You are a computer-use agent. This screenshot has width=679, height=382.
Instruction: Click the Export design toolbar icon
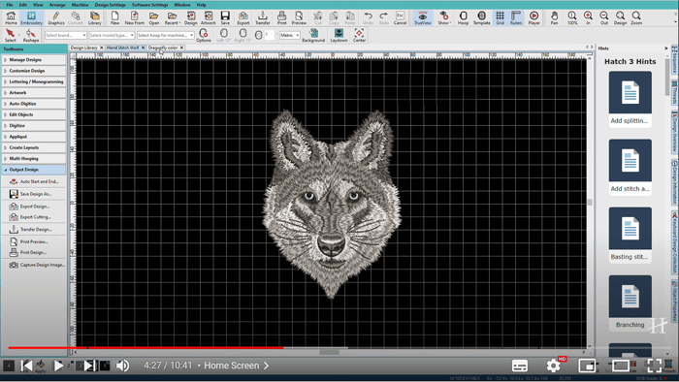(x=242, y=17)
